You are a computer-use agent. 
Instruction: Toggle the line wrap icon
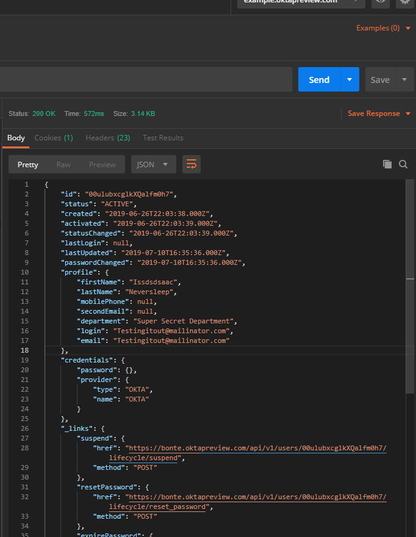pos(192,164)
